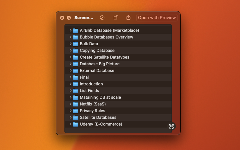240x150 pixels.
Task: Expand the Final folder chevron
Action: tap(70, 77)
